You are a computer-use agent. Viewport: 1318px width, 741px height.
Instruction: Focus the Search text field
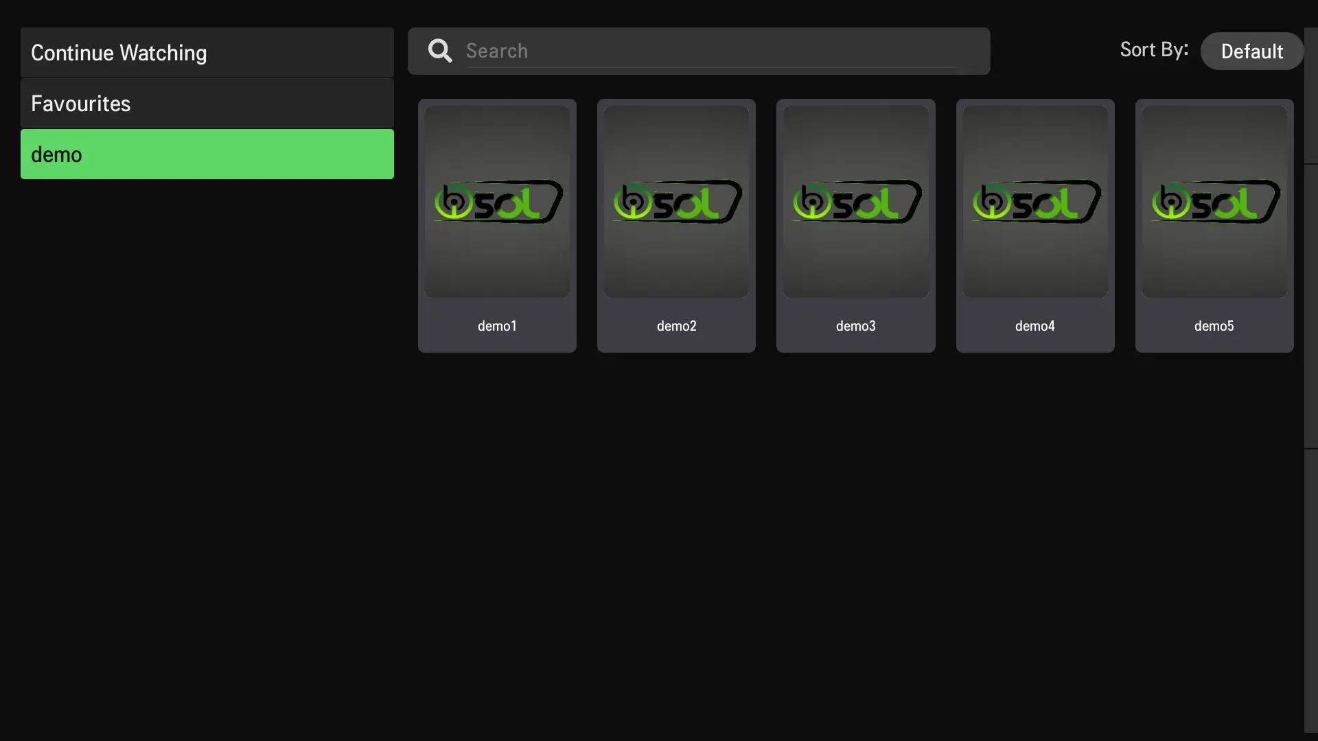click(x=710, y=51)
